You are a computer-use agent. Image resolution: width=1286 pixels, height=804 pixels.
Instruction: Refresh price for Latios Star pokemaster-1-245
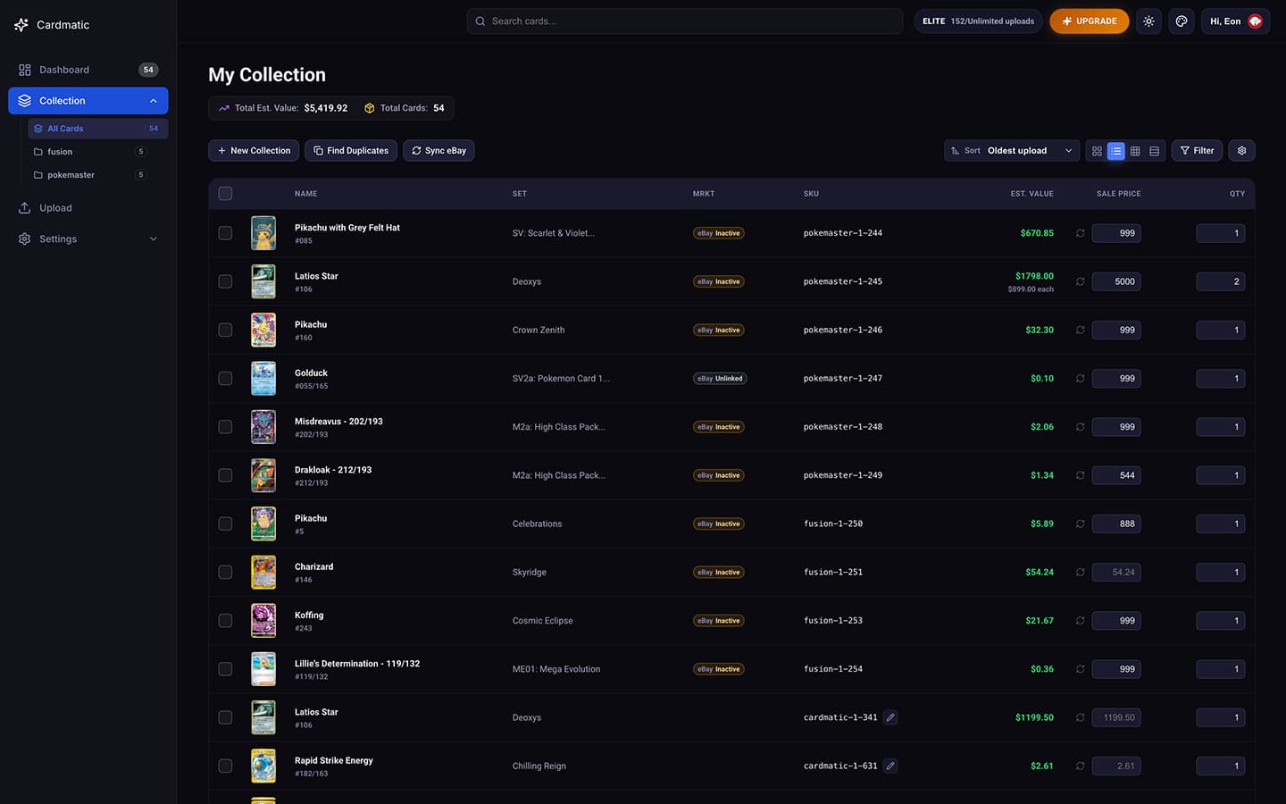[1080, 281]
